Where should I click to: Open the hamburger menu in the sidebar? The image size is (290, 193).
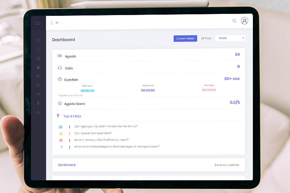click(x=38, y=23)
